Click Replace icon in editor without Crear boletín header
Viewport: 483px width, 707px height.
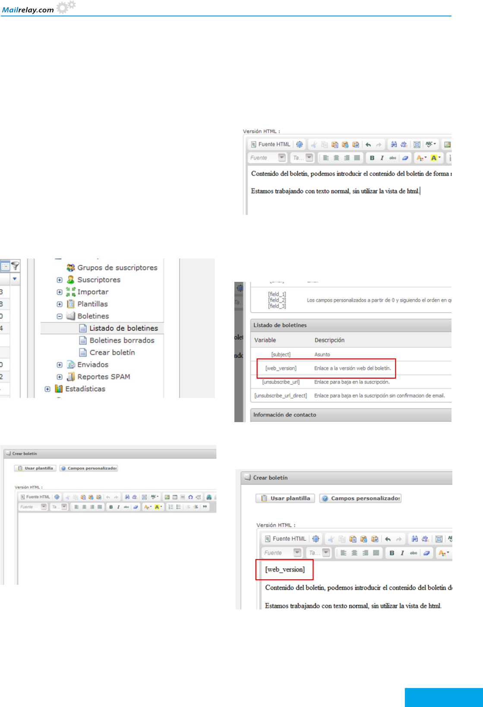click(x=404, y=145)
